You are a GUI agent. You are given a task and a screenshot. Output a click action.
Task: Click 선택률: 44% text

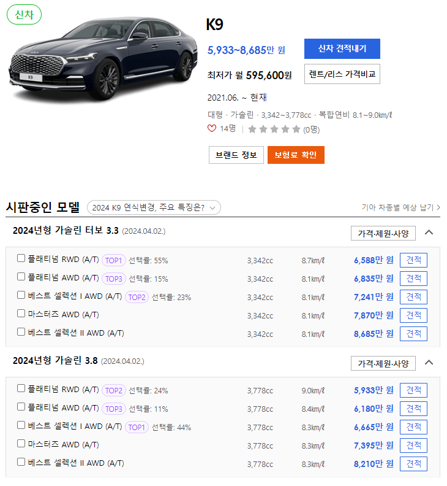(171, 428)
